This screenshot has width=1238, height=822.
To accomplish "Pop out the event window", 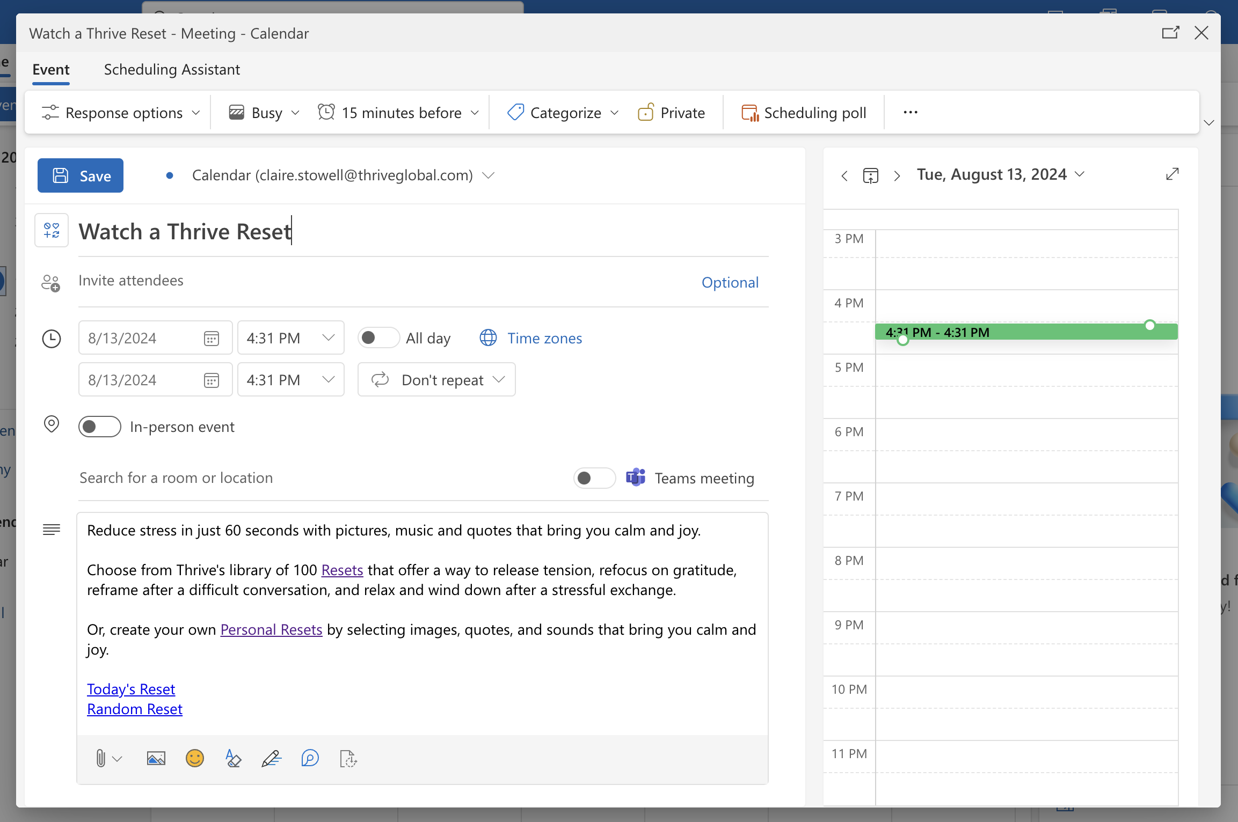I will click(x=1170, y=33).
